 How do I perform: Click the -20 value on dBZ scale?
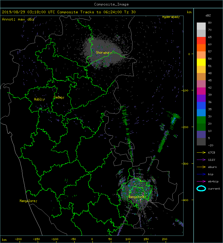coord(211,145)
